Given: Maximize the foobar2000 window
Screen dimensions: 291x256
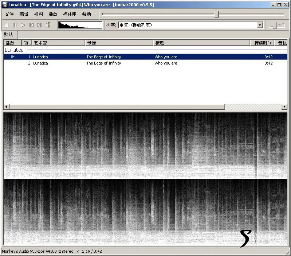Looking at the screenshot, I should tap(279, 5).
